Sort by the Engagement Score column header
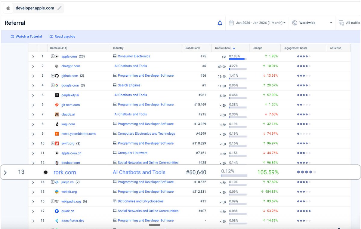361x229 pixels. point(295,48)
